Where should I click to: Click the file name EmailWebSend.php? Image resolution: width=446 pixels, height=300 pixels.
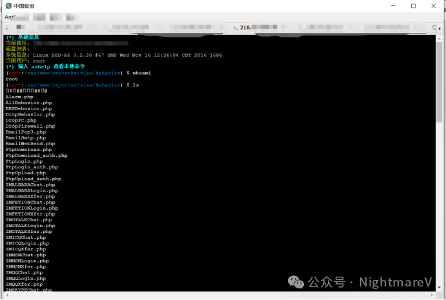pos(30,144)
